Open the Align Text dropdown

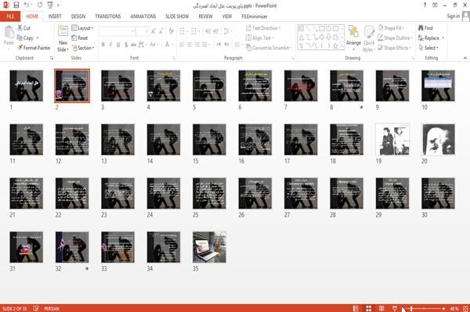tap(259, 38)
